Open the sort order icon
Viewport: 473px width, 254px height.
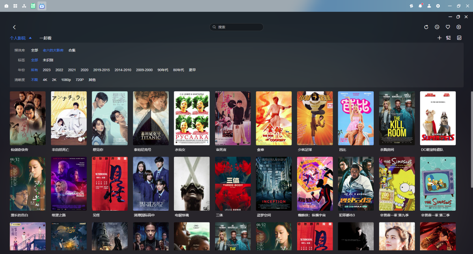click(449, 38)
